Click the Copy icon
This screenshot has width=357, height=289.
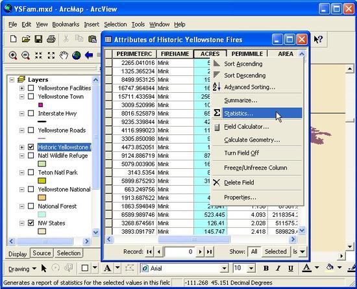[x=79, y=39]
